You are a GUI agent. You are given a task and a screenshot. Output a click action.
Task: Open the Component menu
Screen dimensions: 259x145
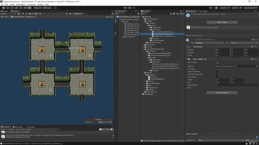[31, 4]
